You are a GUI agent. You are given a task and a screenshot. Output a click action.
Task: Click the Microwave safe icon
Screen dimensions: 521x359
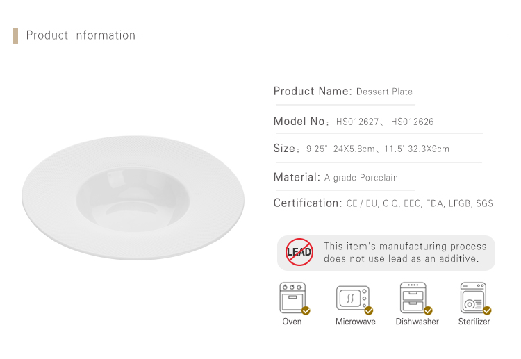pyautogui.click(x=353, y=298)
